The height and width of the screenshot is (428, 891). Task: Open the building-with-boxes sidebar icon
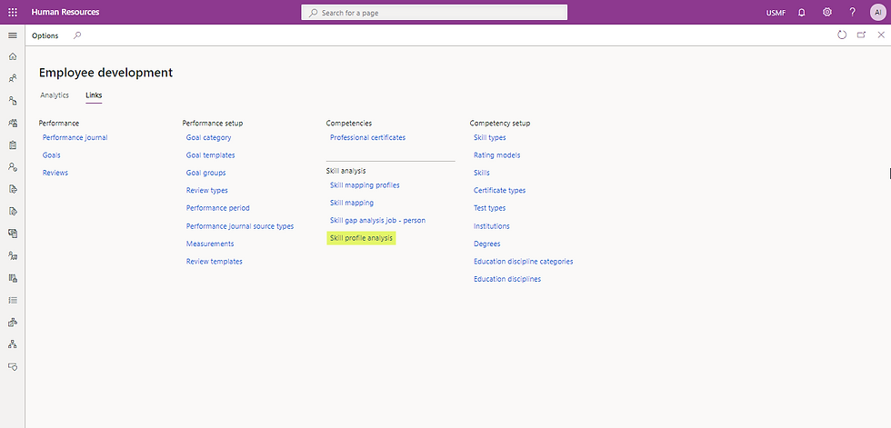(13, 322)
